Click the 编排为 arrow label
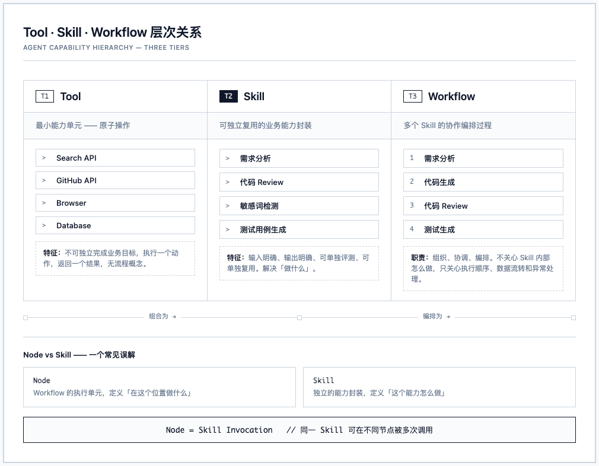This screenshot has width=599, height=466. point(436,316)
